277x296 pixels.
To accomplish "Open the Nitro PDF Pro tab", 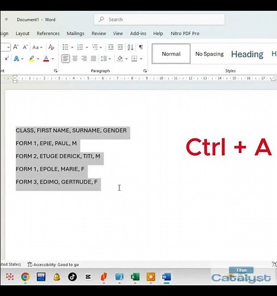I will (x=185, y=34).
